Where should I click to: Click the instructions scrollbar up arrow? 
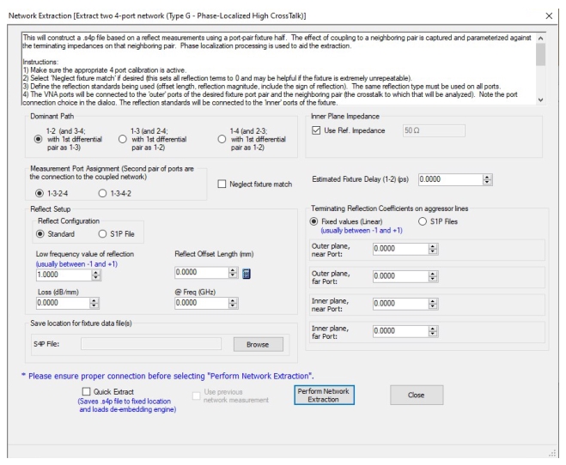point(540,38)
